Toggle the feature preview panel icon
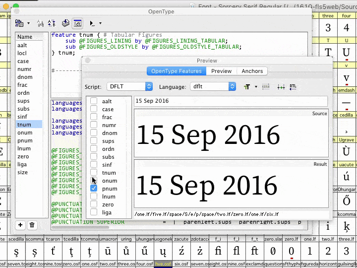357x268 pixels. 77,23
